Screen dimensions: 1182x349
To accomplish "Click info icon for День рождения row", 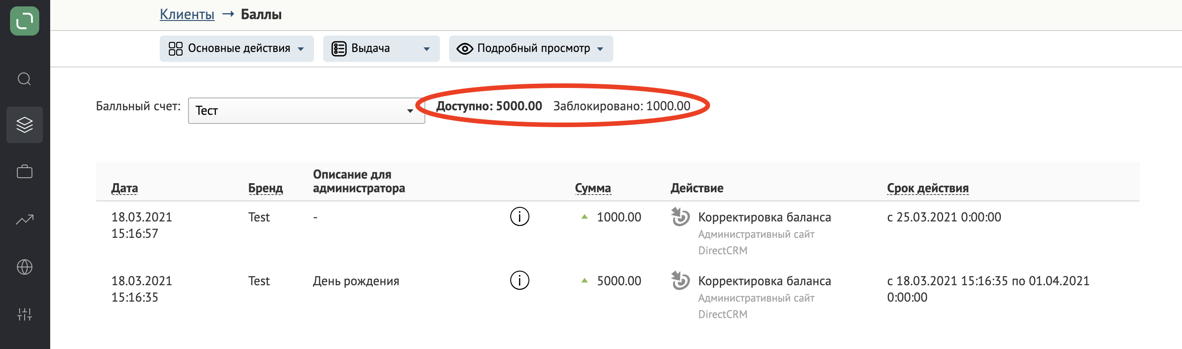I will pyautogui.click(x=519, y=280).
